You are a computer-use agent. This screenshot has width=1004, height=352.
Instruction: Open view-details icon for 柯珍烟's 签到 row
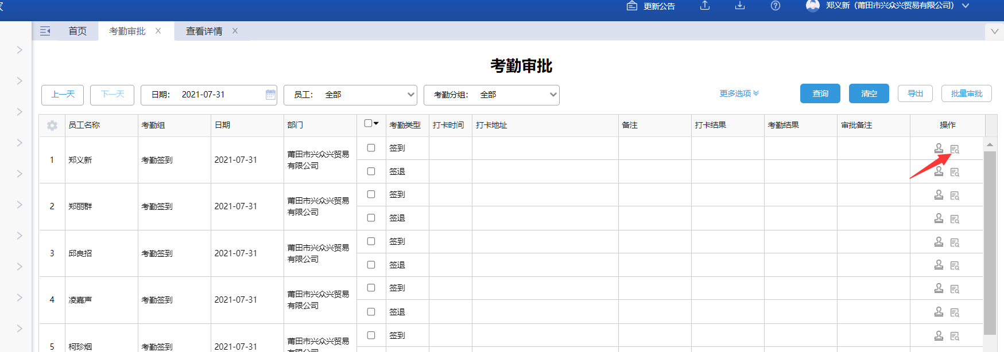click(x=955, y=336)
